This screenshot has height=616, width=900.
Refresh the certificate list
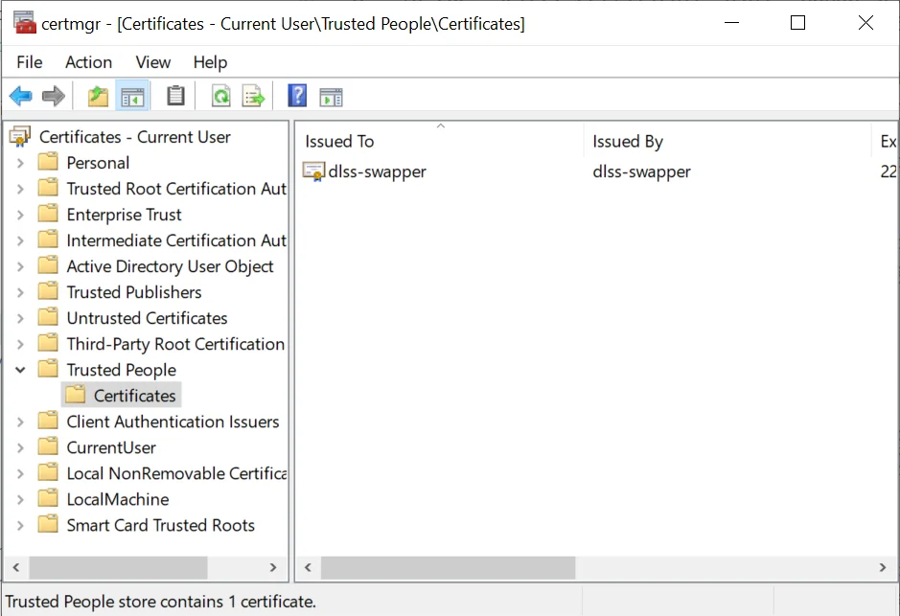tap(221, 96)
